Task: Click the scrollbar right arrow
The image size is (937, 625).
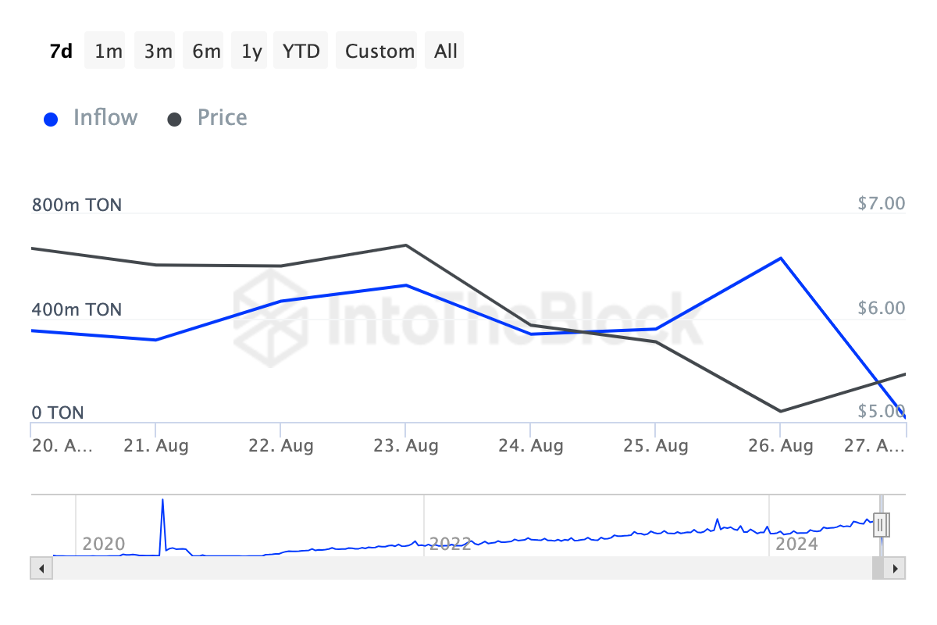Action: click(x=896, y=568)
